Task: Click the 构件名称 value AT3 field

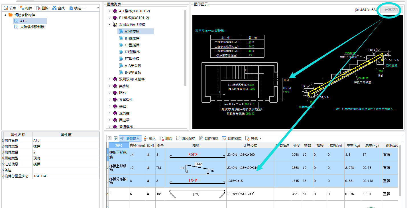Action: pyautogui.click(x=66, y=140)
